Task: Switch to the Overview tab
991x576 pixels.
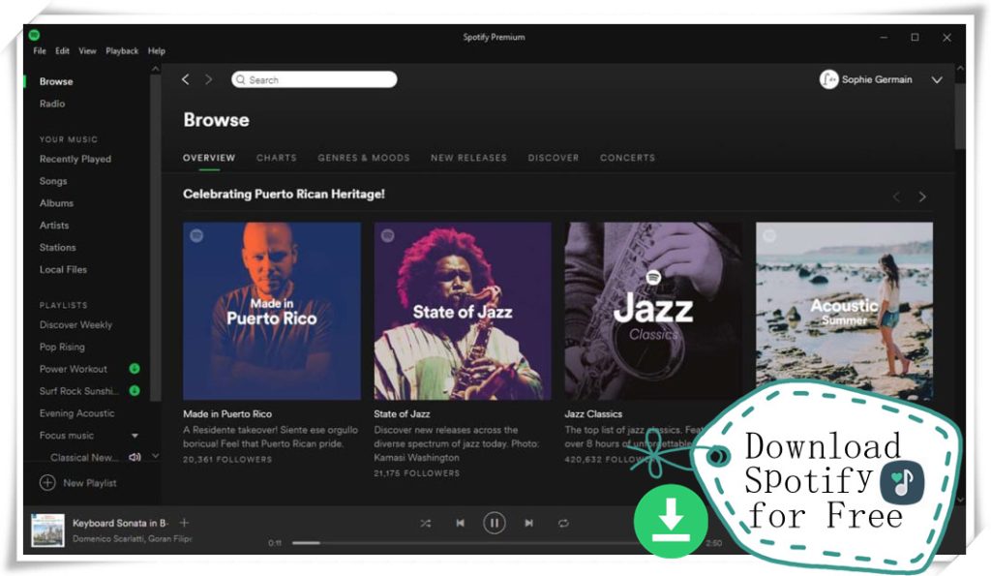Action: pyautogui.click(x=209, y=158)
